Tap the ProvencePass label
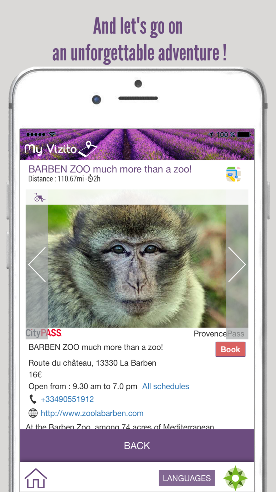This screenshot has height=492, width=276. (219, 334)
